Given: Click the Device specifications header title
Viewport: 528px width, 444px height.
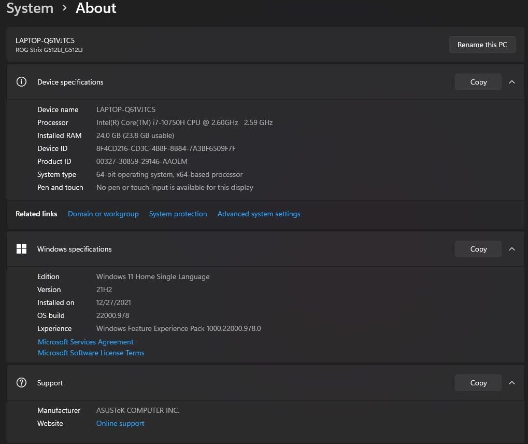Looking at the screenshot, I should pos(70,82).
